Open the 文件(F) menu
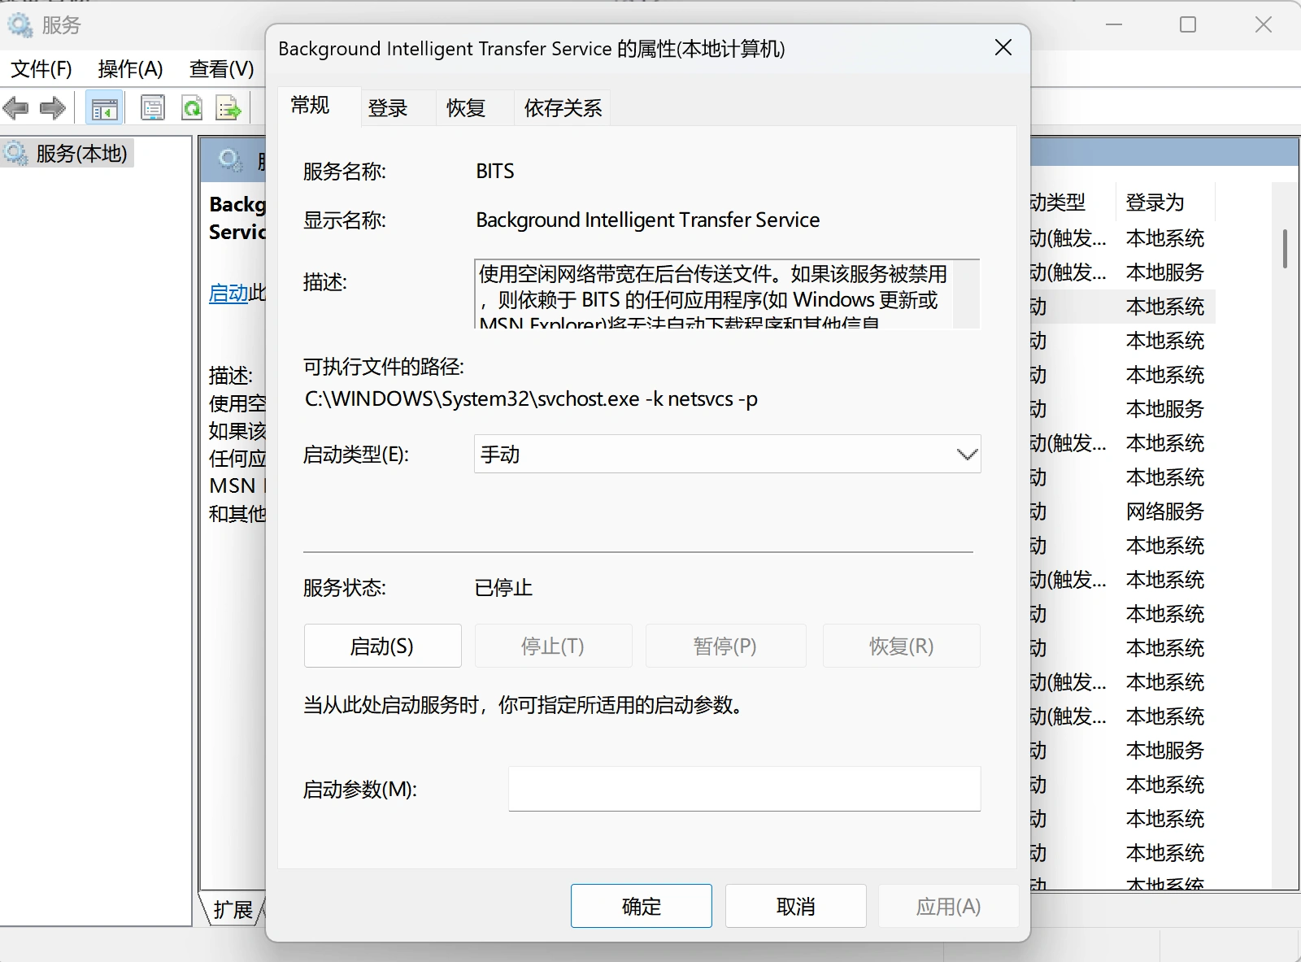This screenshot has height=962, width=1301. tap(41, 69)
